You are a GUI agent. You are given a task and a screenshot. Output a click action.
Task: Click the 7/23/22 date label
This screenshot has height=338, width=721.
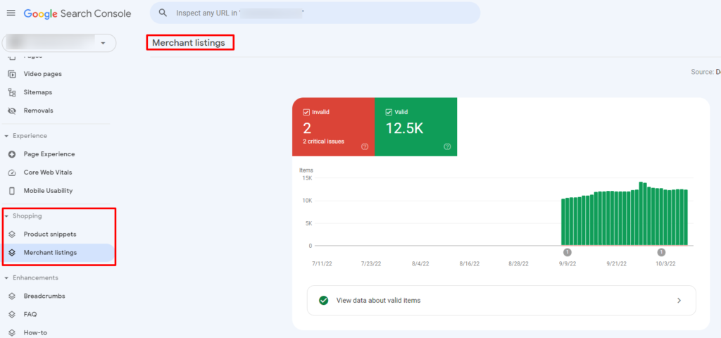coord(371,264)
